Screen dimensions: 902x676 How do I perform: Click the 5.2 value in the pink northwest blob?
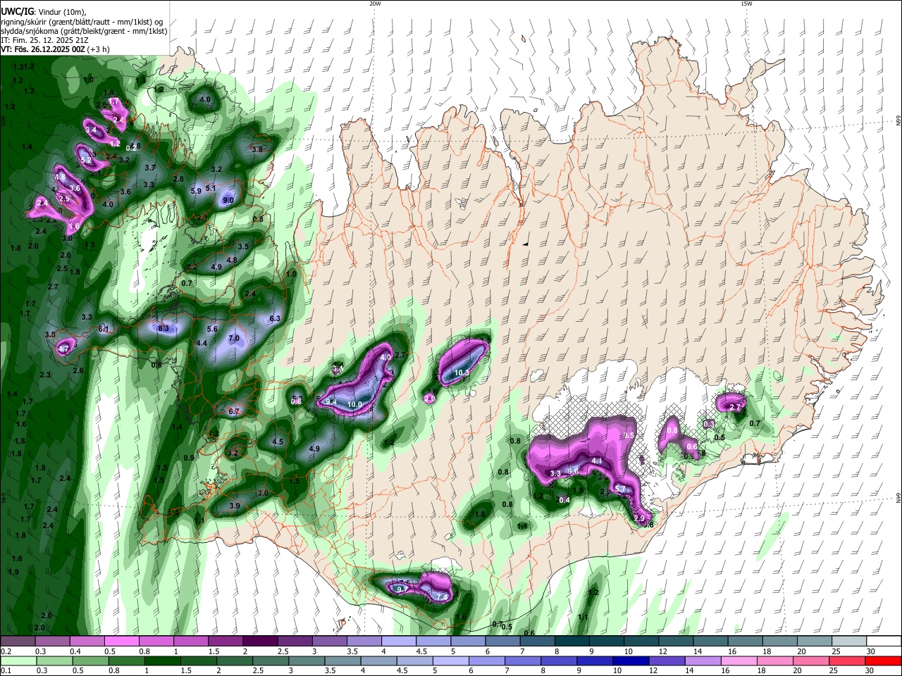87,161
